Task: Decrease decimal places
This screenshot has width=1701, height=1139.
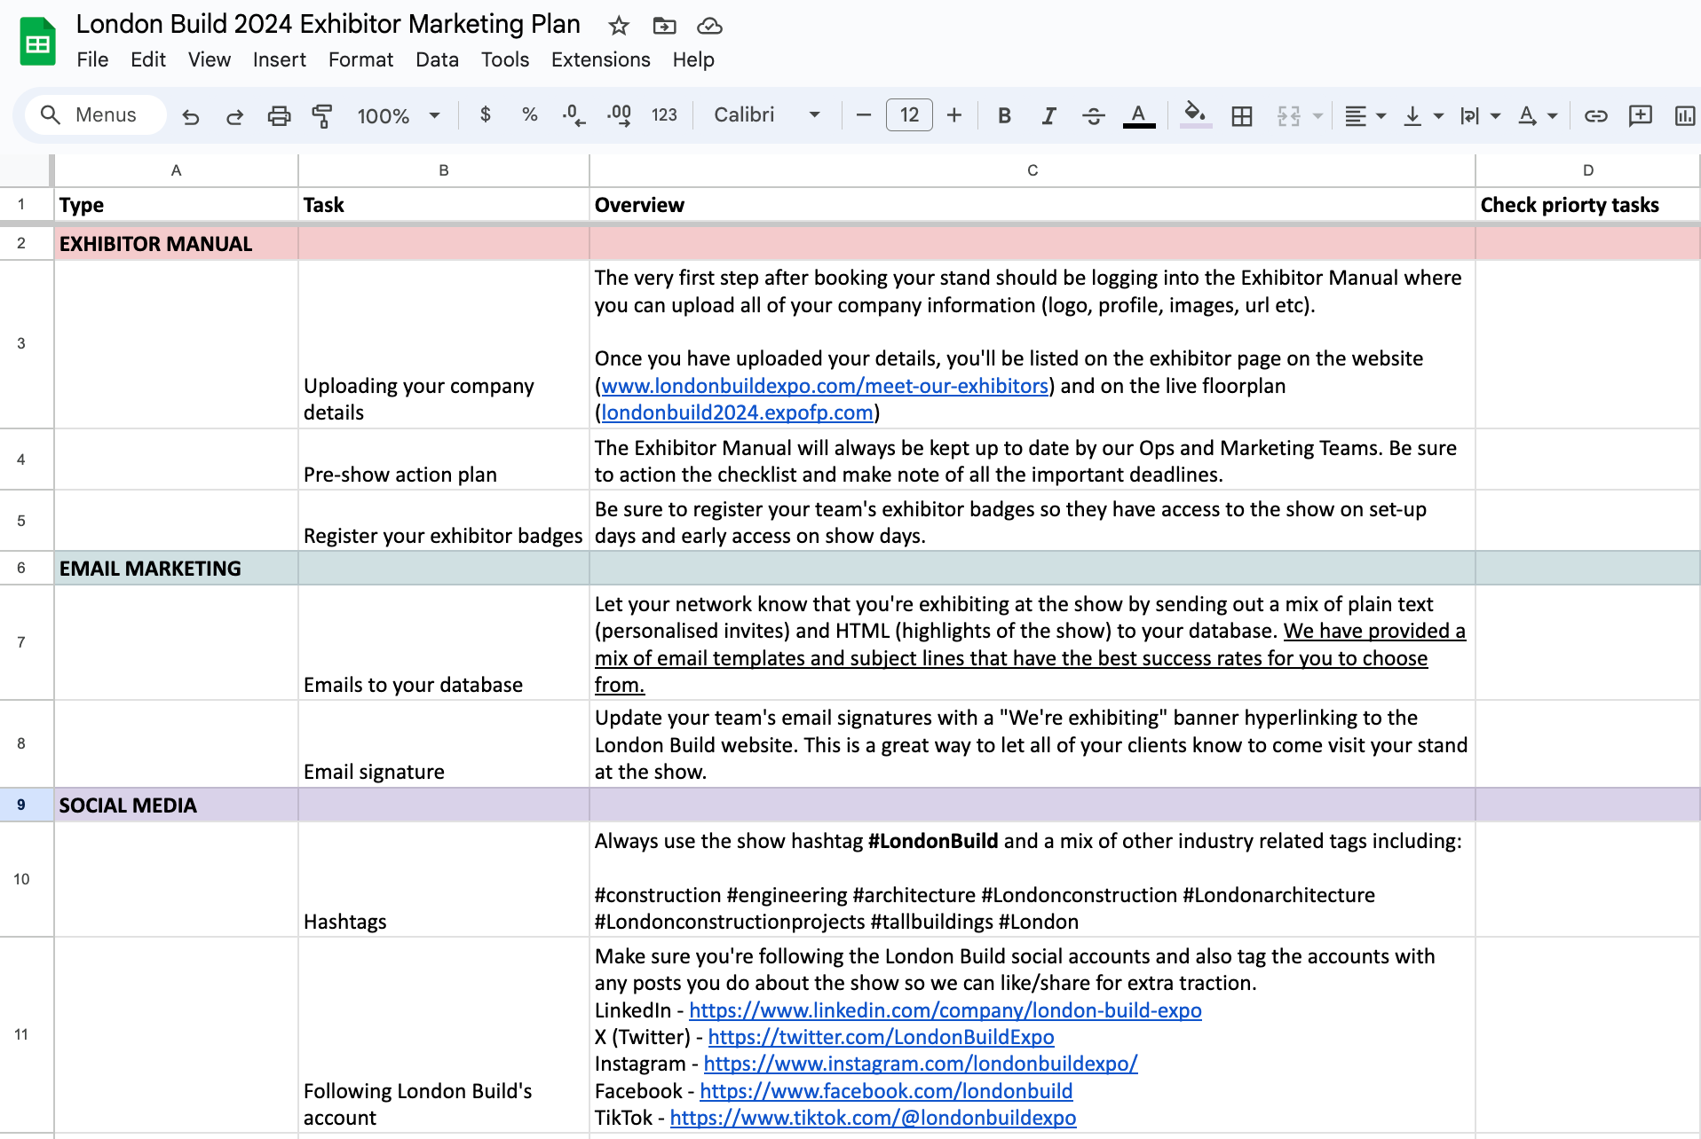Action: (x=574, y=115)
